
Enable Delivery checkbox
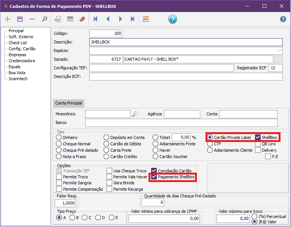258,150
